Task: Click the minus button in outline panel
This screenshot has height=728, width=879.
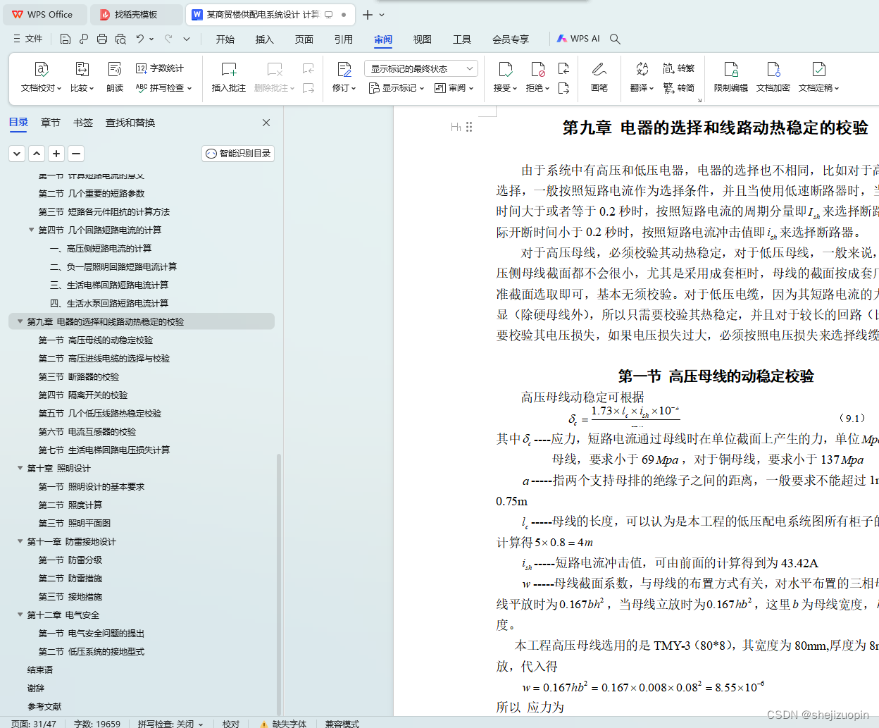Action: pyautogui.click(x=76, y=153)
